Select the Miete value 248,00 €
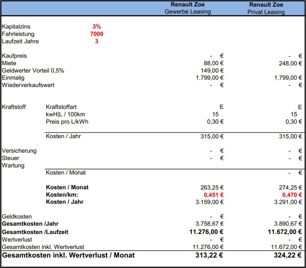Viewport: 306px width, 268px height. [290, 64]
